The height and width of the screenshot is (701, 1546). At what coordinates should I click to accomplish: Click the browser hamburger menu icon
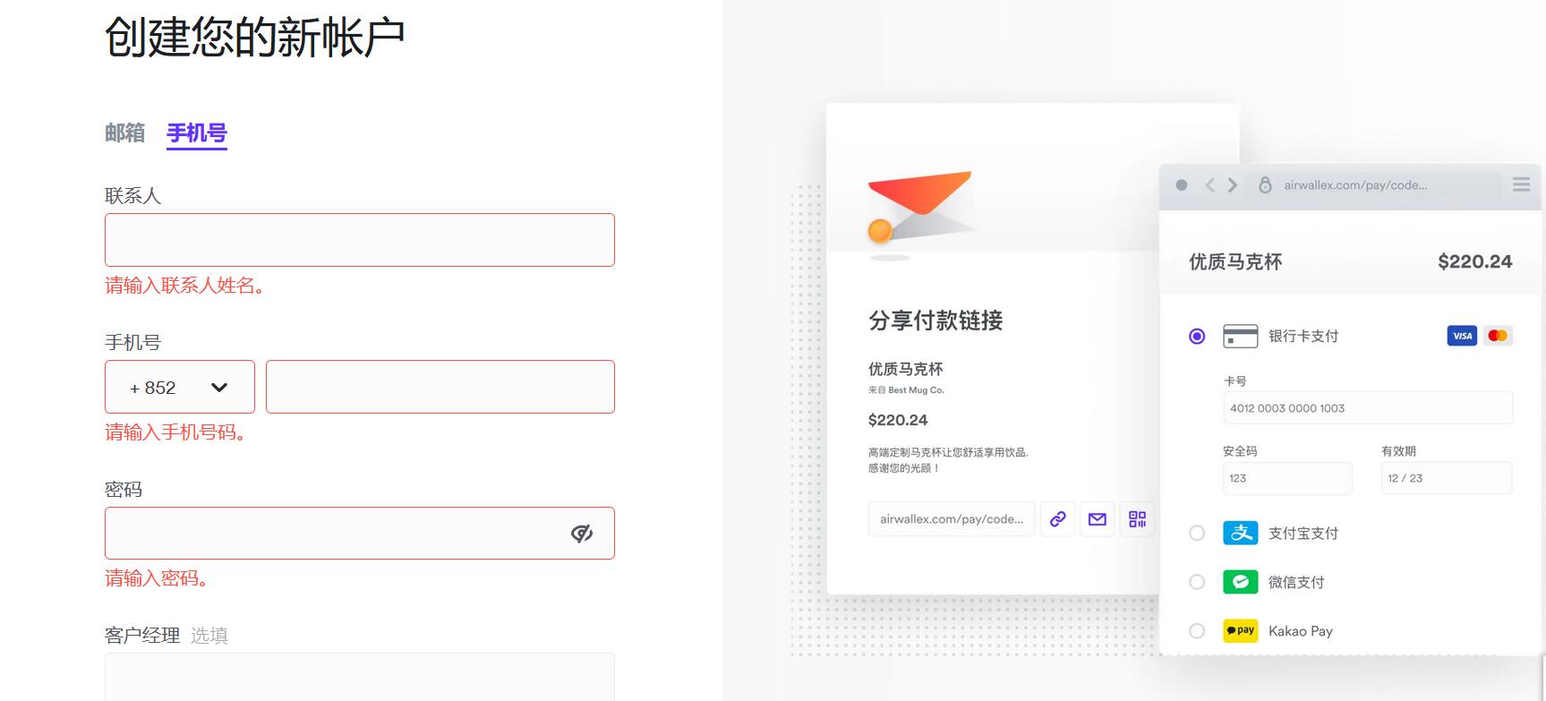(x=1521, y=184)
